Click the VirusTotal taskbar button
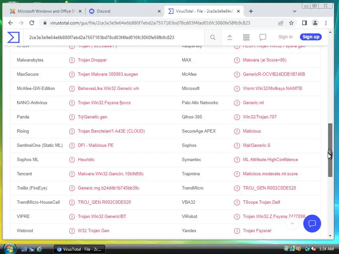Screen dimensions: 339x254 coord(79,249)
